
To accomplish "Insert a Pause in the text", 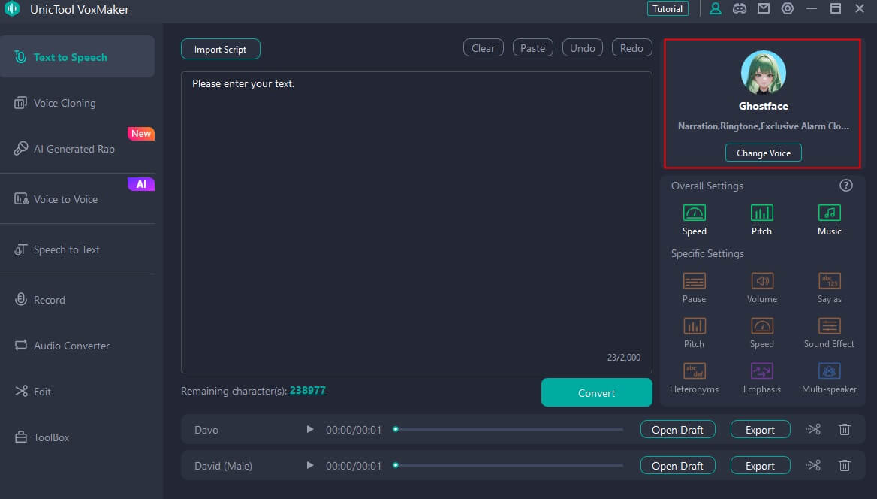I will (x=694, y=287).
